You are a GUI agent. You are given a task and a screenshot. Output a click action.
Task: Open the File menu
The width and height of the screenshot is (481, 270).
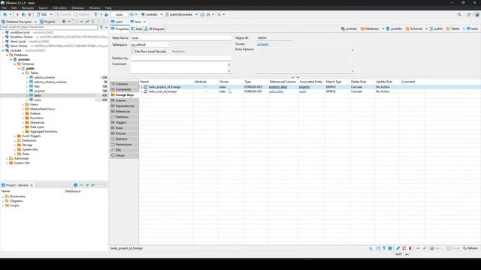4,8
